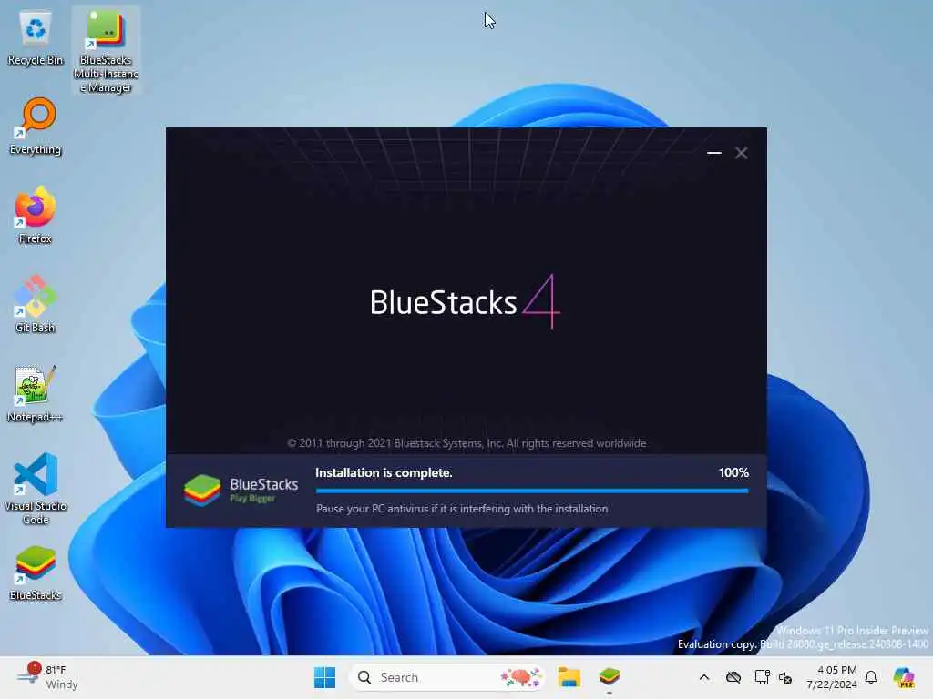933x699 pixels.
Task: Select the Git Bash desktop shortcut
Action: point(36,304)
